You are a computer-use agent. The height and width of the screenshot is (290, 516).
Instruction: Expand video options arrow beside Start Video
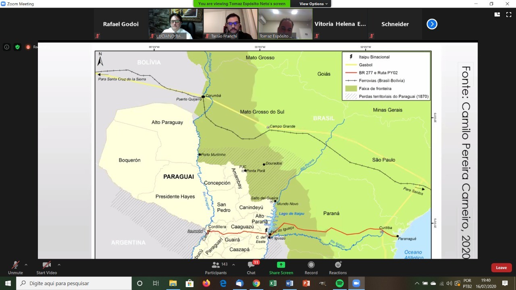pyautogui.click(x=59, y=265)
